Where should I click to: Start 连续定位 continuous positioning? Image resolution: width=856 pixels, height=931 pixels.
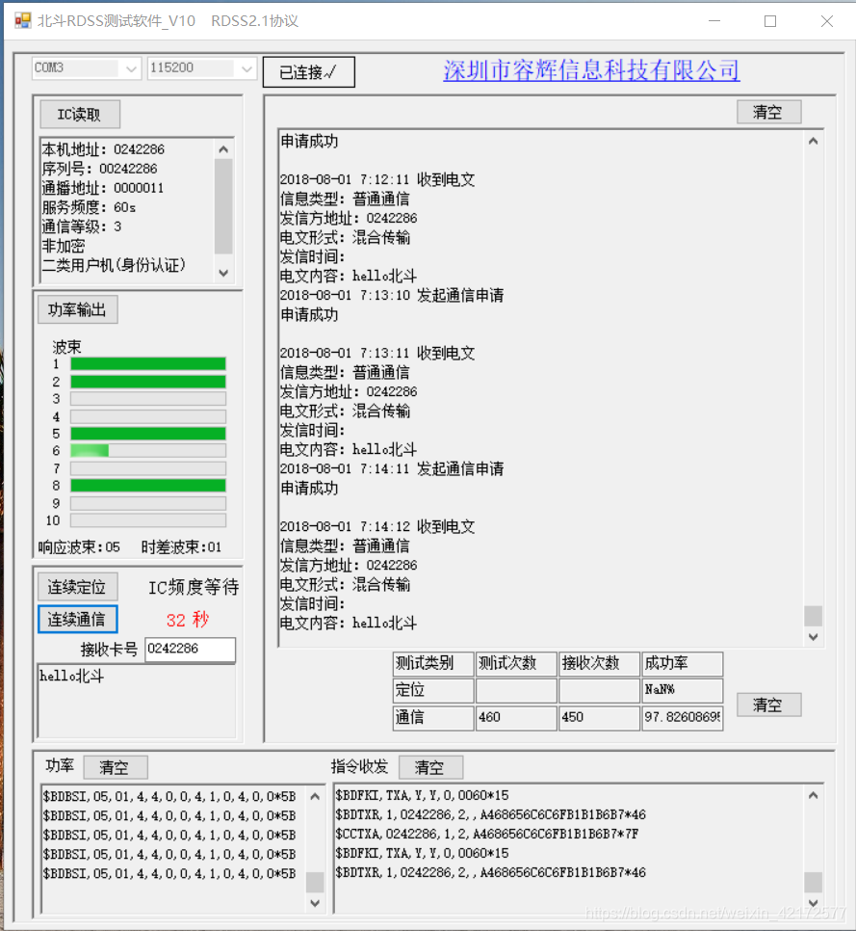pyautogui.click(x=77, y=586)
